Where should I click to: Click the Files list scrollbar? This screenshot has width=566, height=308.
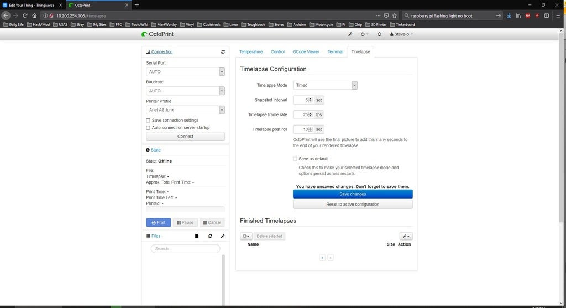point(223,280)
